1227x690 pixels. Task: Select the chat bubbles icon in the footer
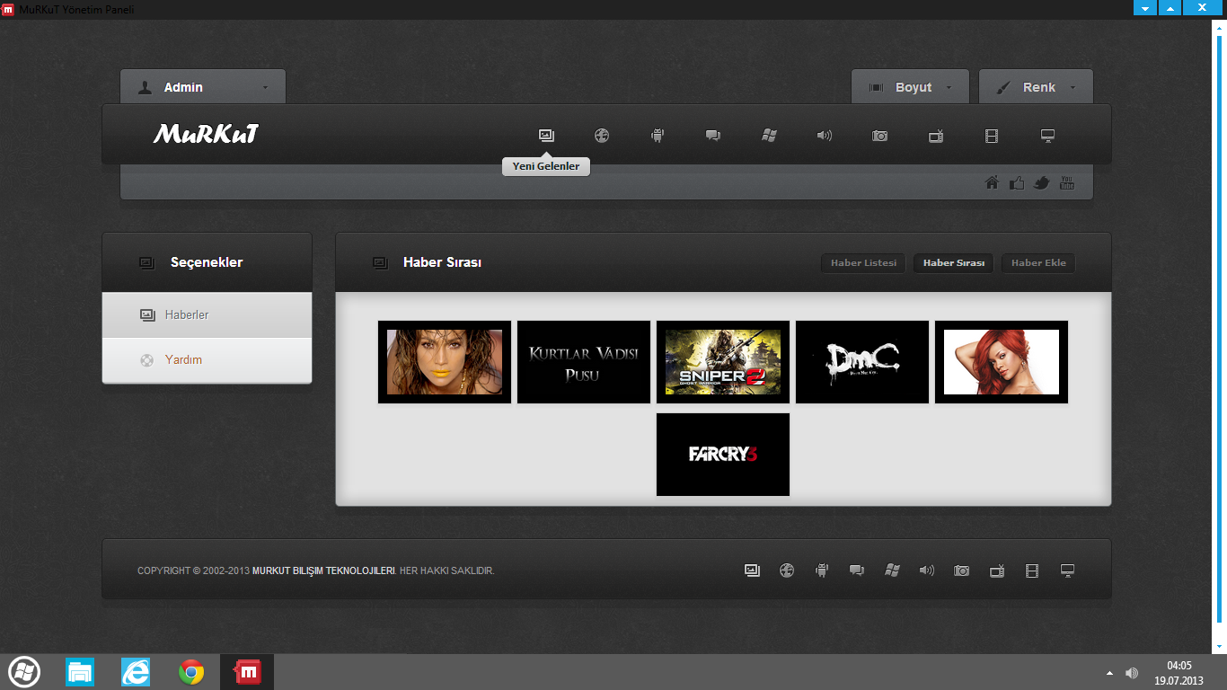coord(857,571)
